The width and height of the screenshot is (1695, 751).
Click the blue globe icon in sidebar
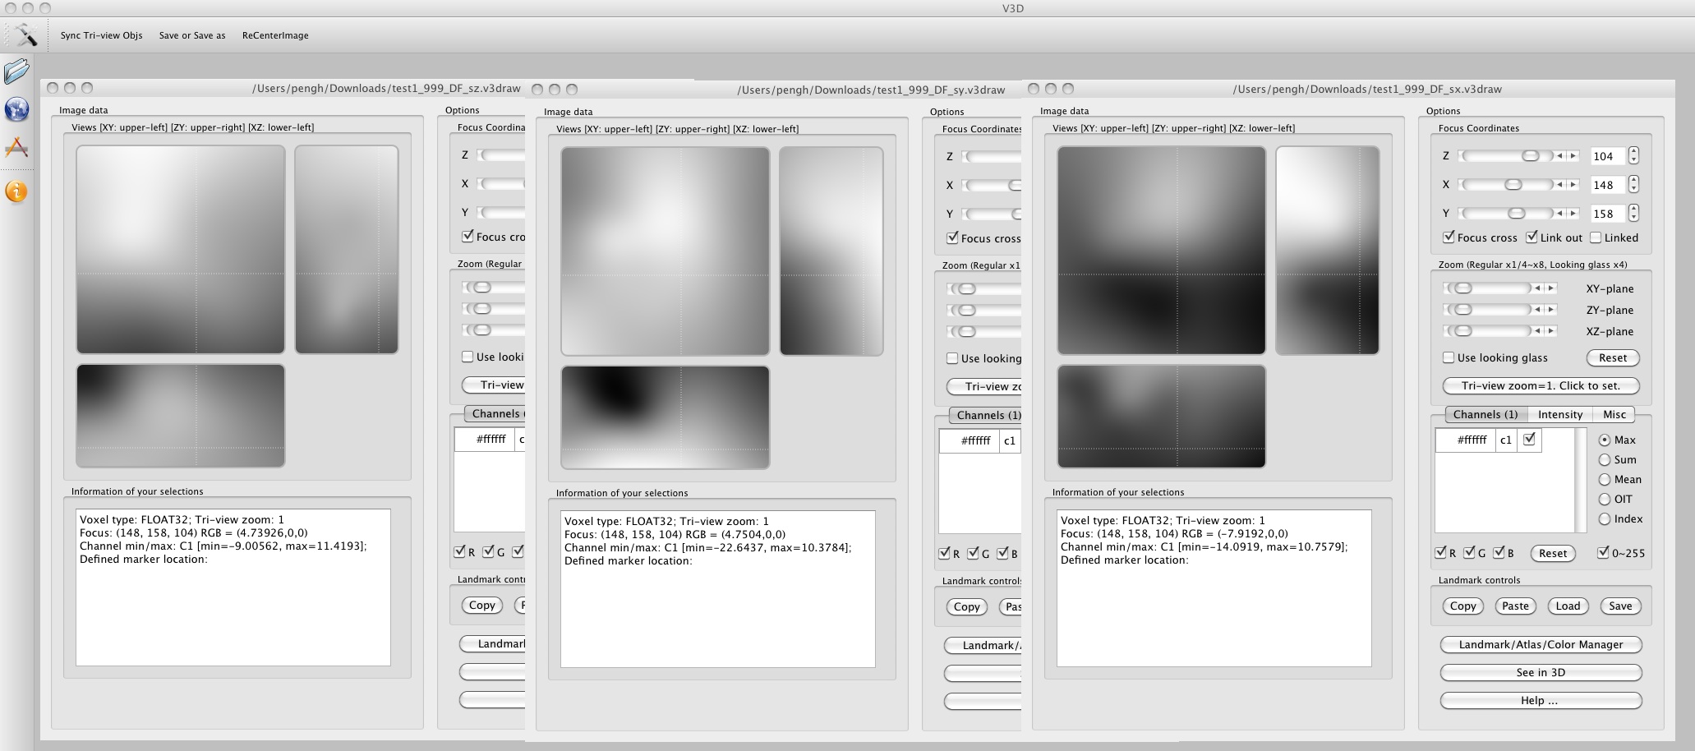pos(16,109)
